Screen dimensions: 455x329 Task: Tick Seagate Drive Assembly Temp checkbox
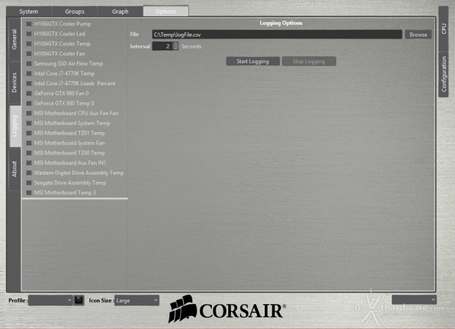click(29, 183)
